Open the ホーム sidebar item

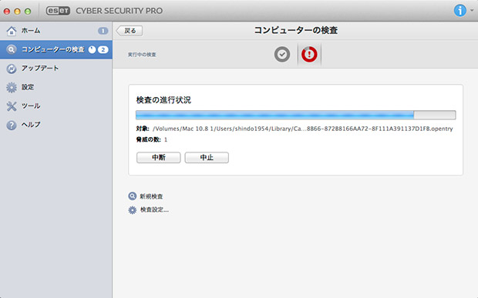click(x=56, y=31)
